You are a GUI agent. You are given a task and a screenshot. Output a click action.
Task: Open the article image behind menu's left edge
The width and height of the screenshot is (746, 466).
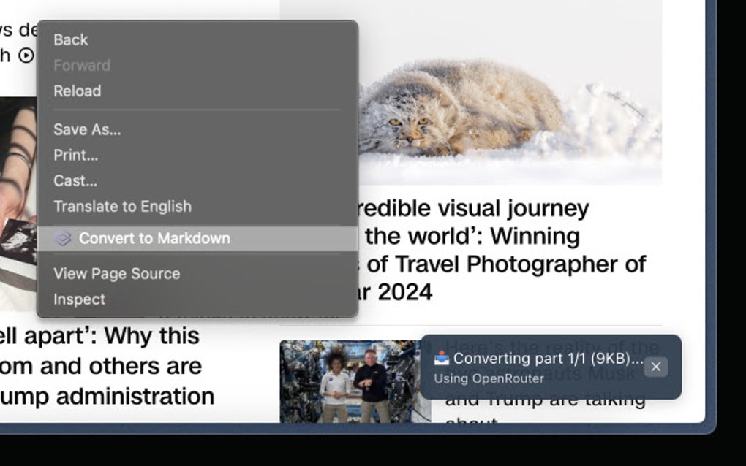click(x=18, y=205)
